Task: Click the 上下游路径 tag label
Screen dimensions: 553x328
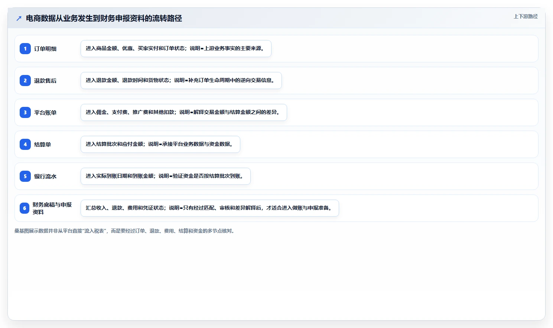Action: tap(526, 16)
